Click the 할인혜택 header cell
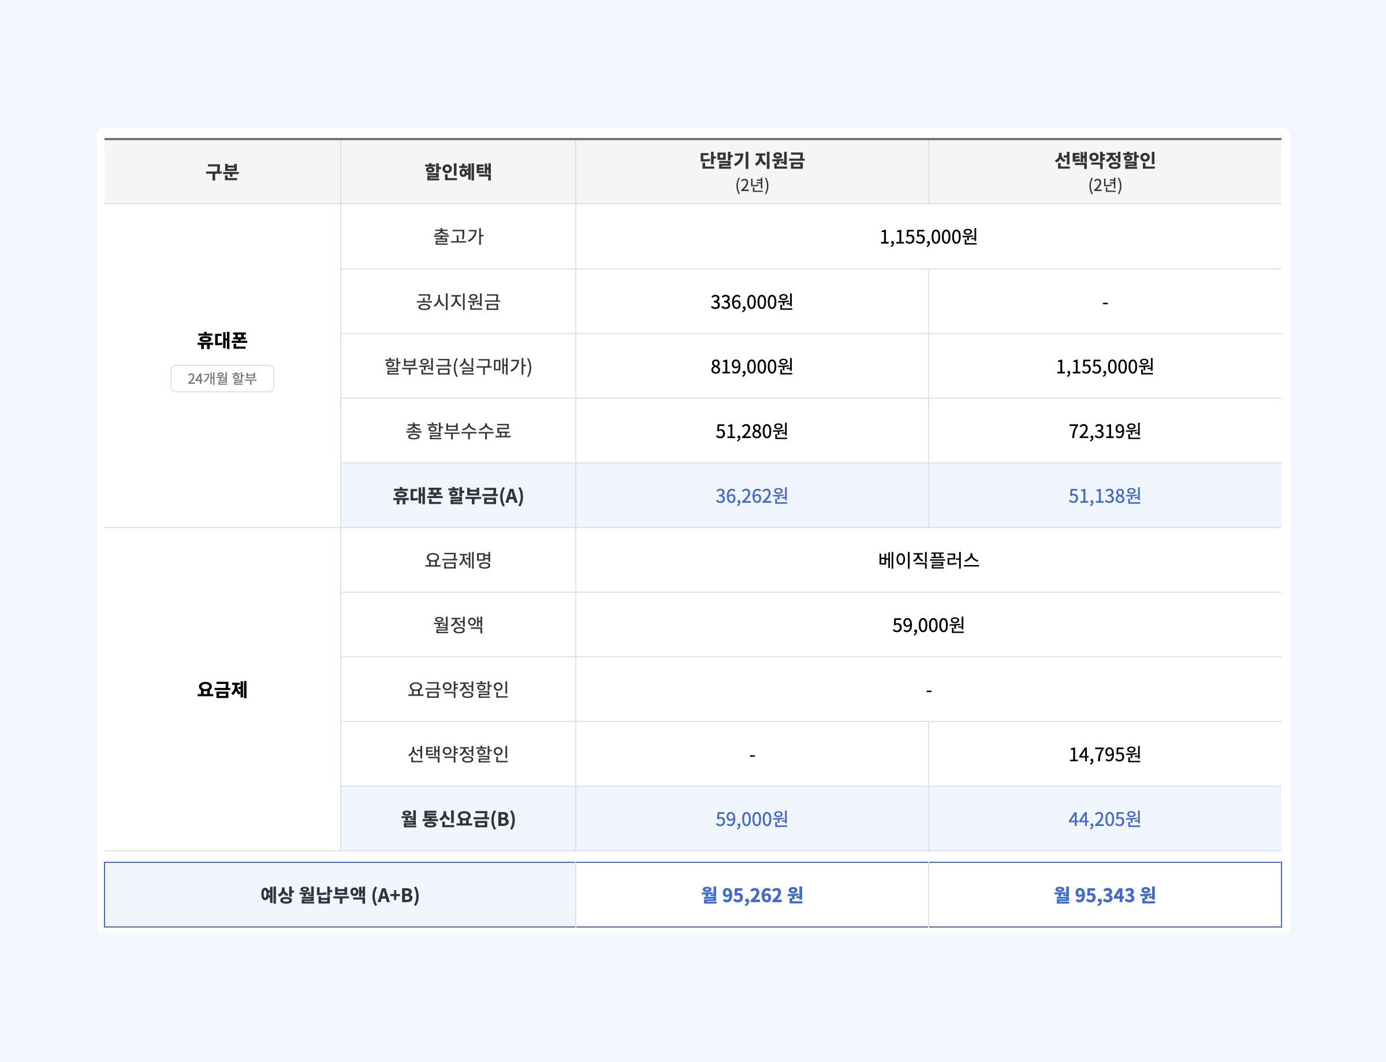 pyautogui.click(x=457, y=172)
